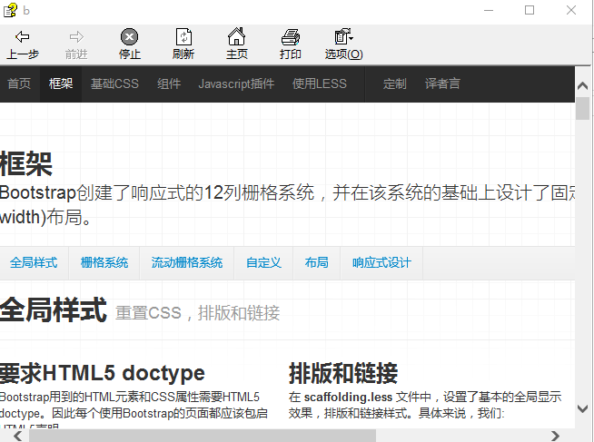The width and height of the screenshot is (594, 442).
Task: Maximize the help viewer window
Action: 530,10
